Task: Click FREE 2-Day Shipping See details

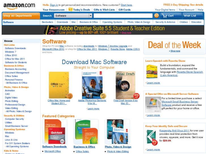Action: coord(183,5)
